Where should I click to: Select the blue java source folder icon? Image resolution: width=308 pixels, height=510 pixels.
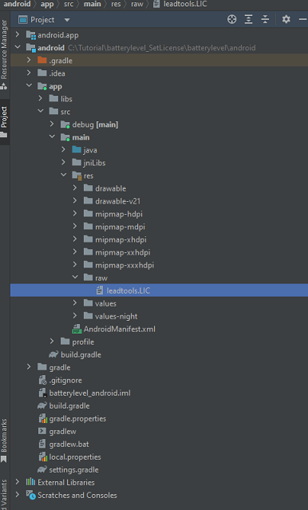77,150
